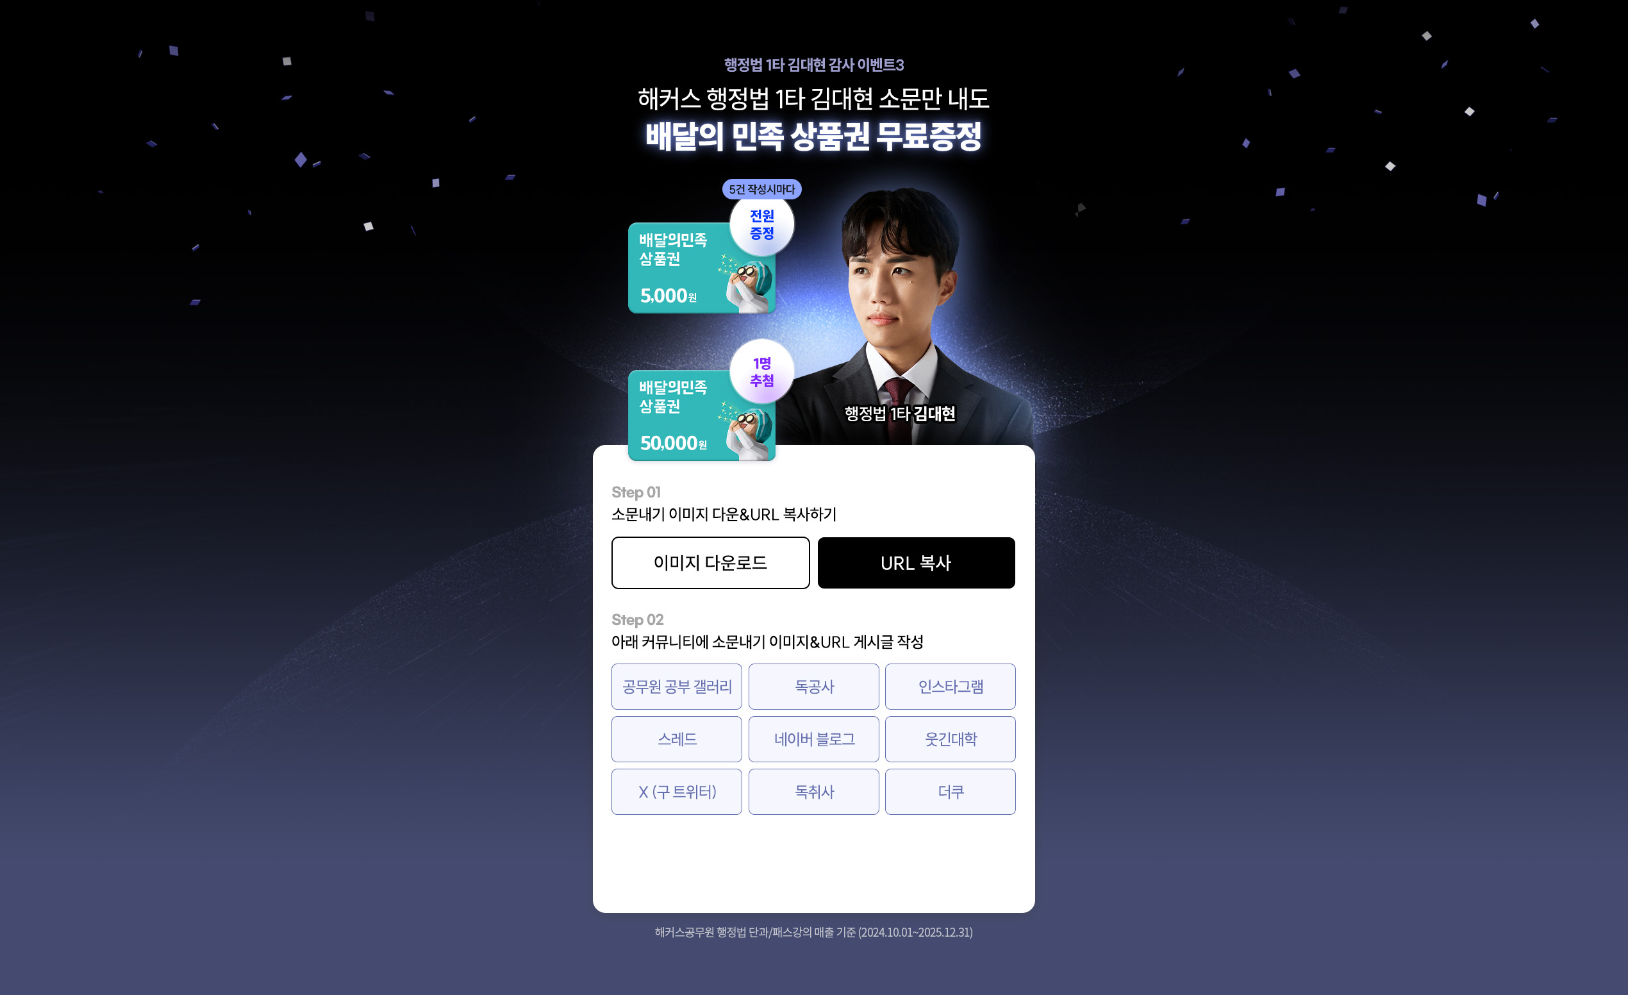Open the 공무원 공부 갤러리 community link
Viewport: 1628px width, 995px height.
[677, 687]
